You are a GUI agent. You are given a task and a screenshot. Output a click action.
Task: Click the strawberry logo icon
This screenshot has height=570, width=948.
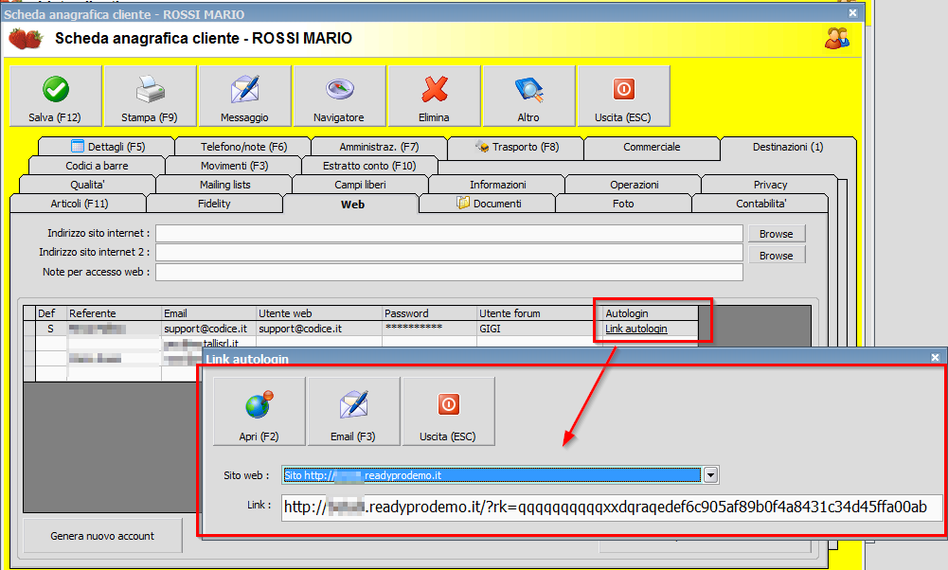pos(26,39)
